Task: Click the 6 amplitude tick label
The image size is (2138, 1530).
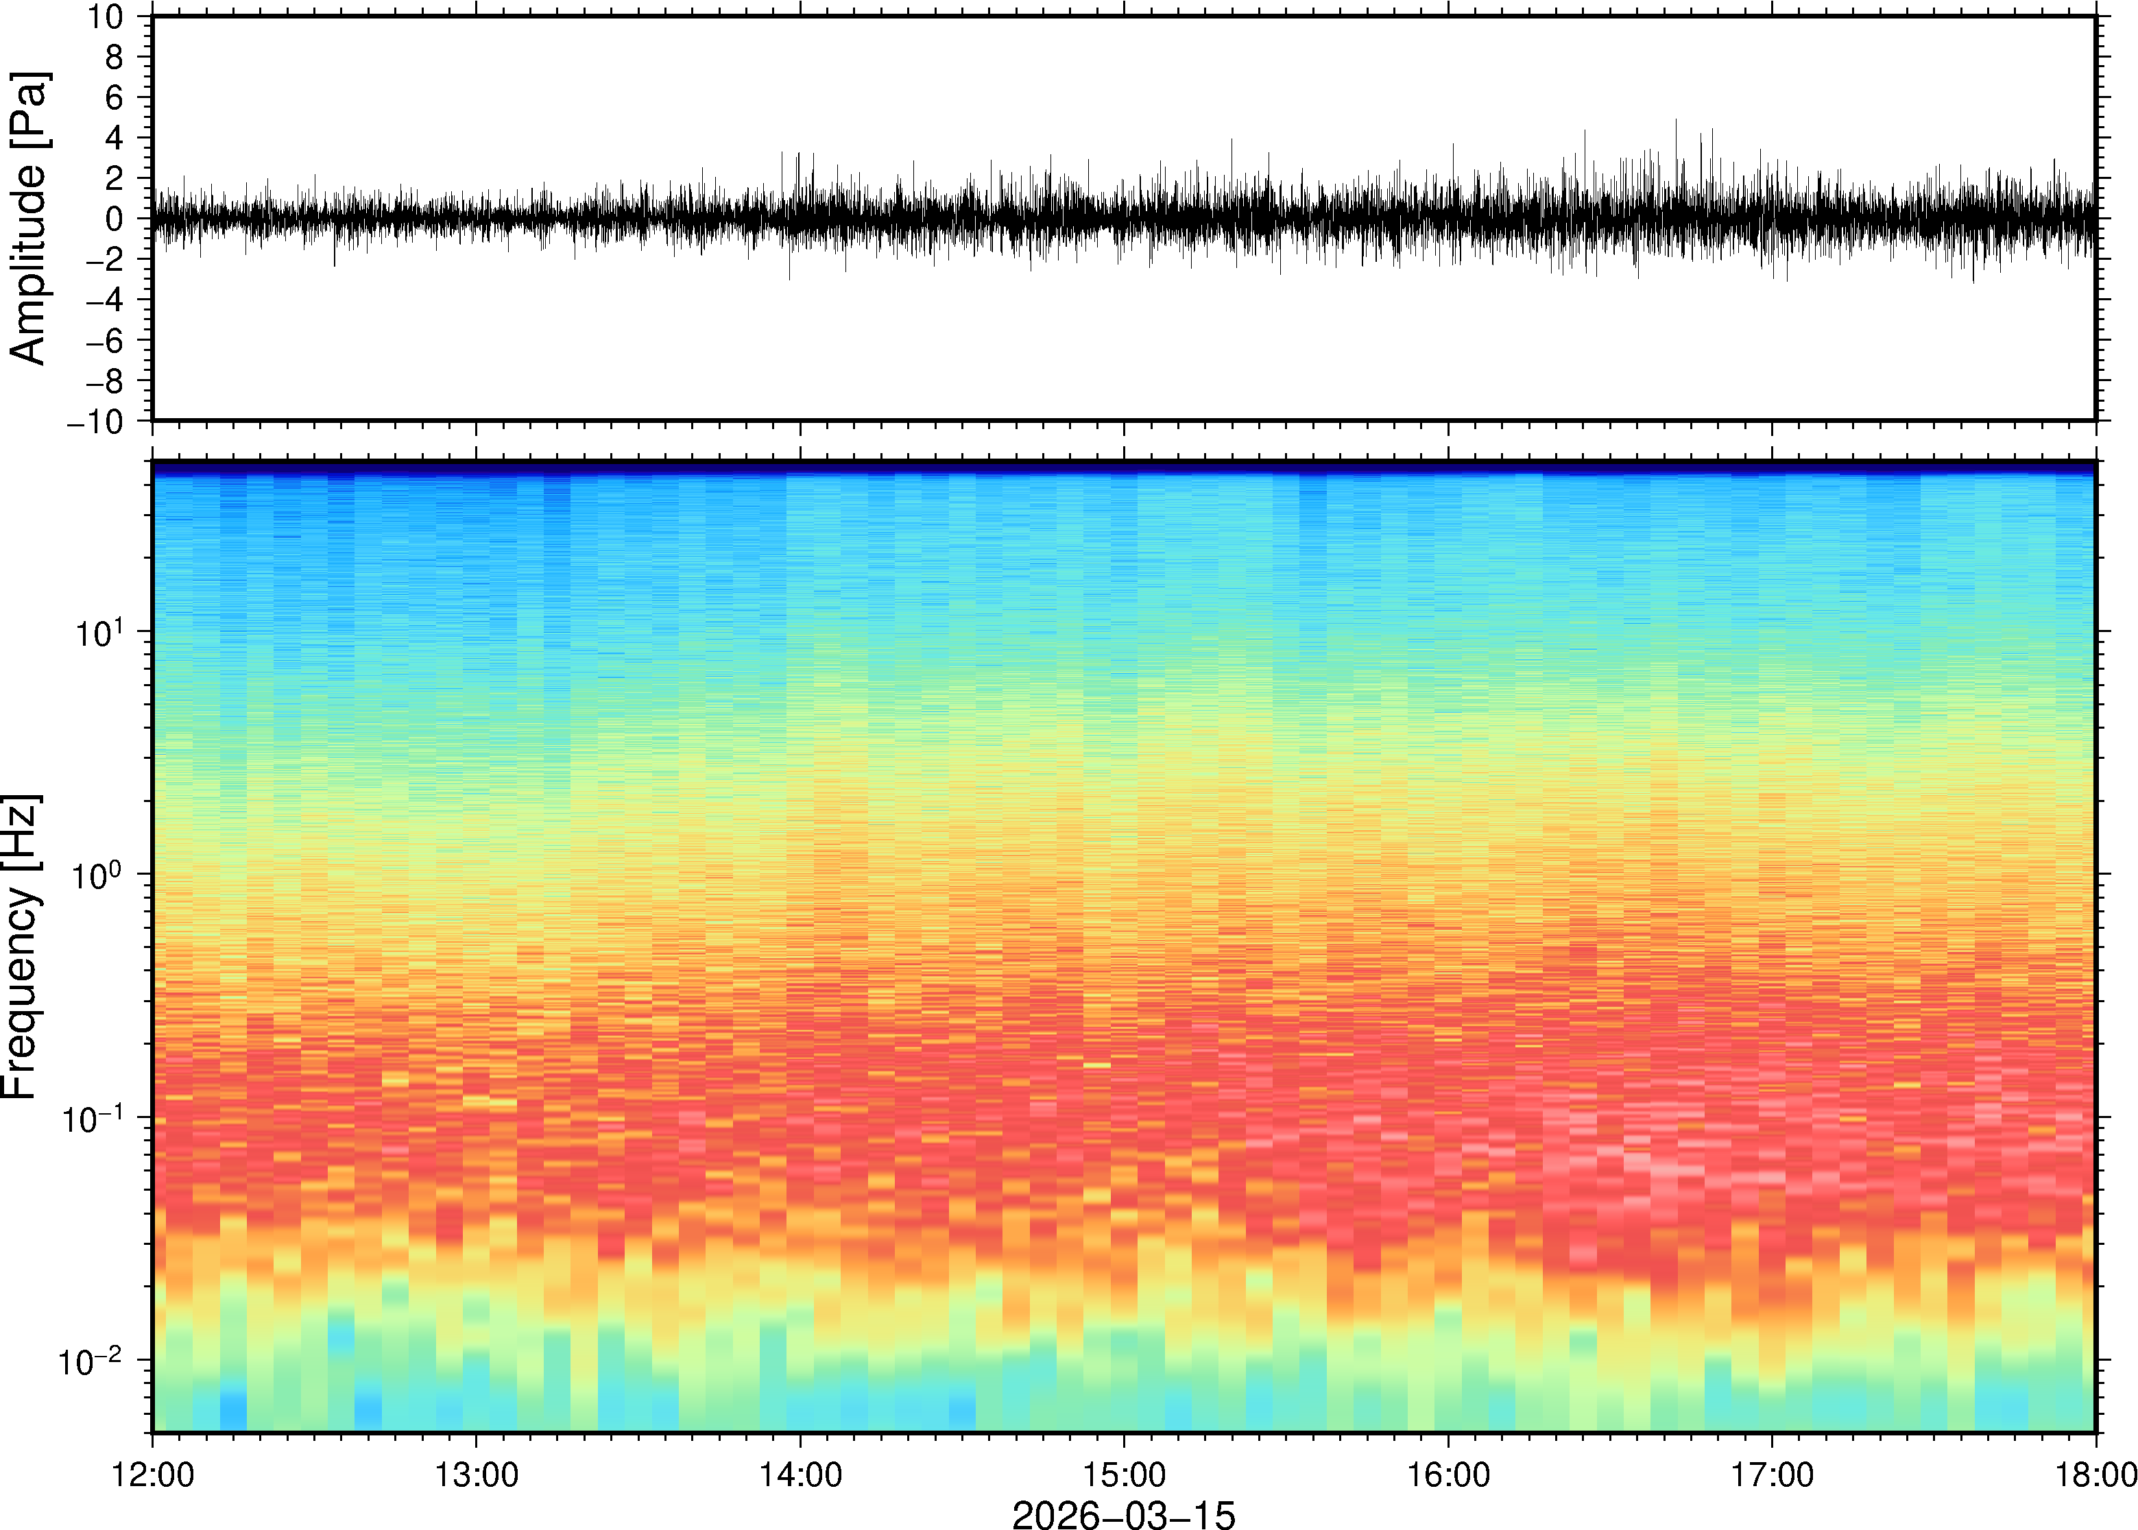Action: pyautogui.click(x=114, y=97)
